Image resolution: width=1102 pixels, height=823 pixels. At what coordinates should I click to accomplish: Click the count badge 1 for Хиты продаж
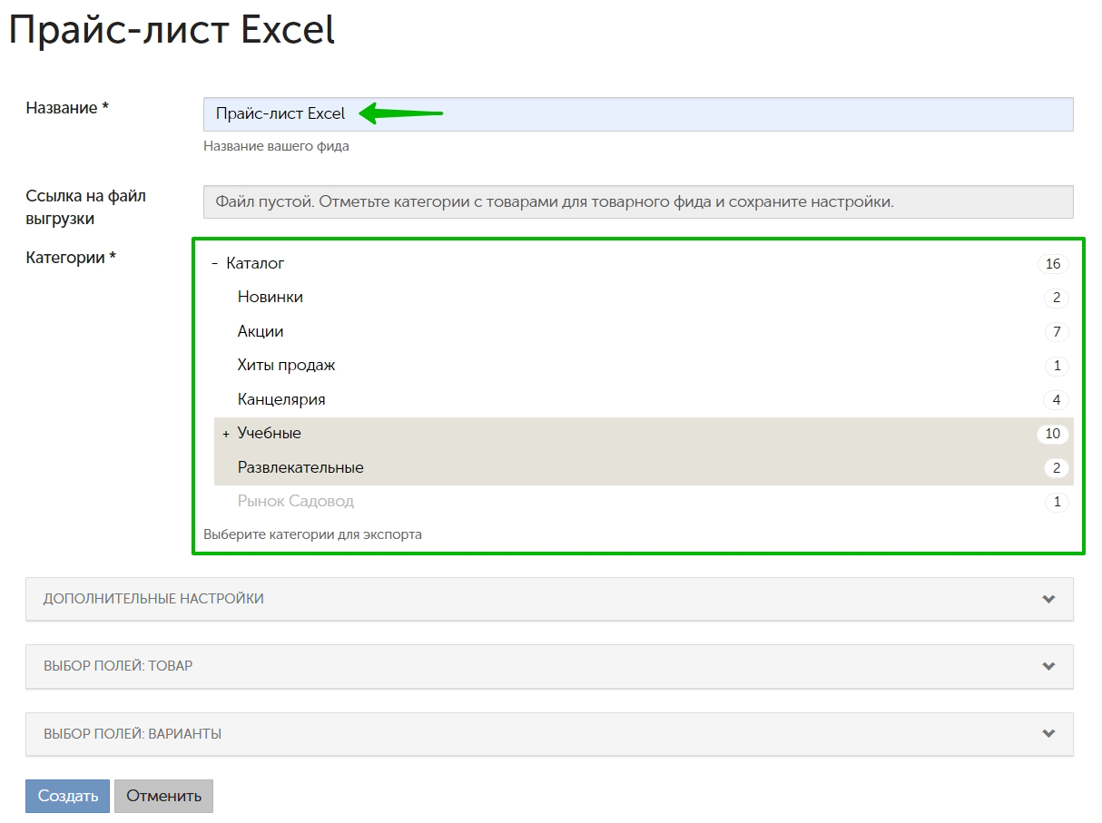(1057, 367)
